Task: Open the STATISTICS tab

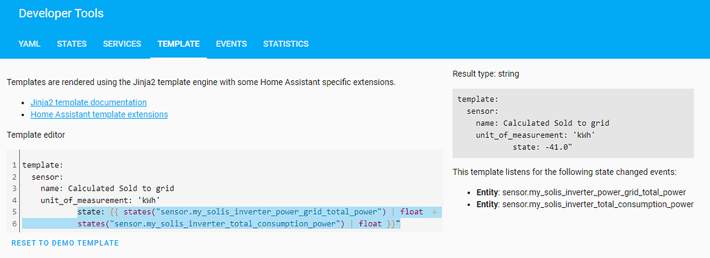Action: (x=286, y=44)
